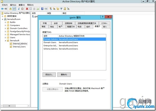Viewport: 156px width, 111px height.
Task: Toggle the Show/Hide console tree icon
Action: click(14, 9)
